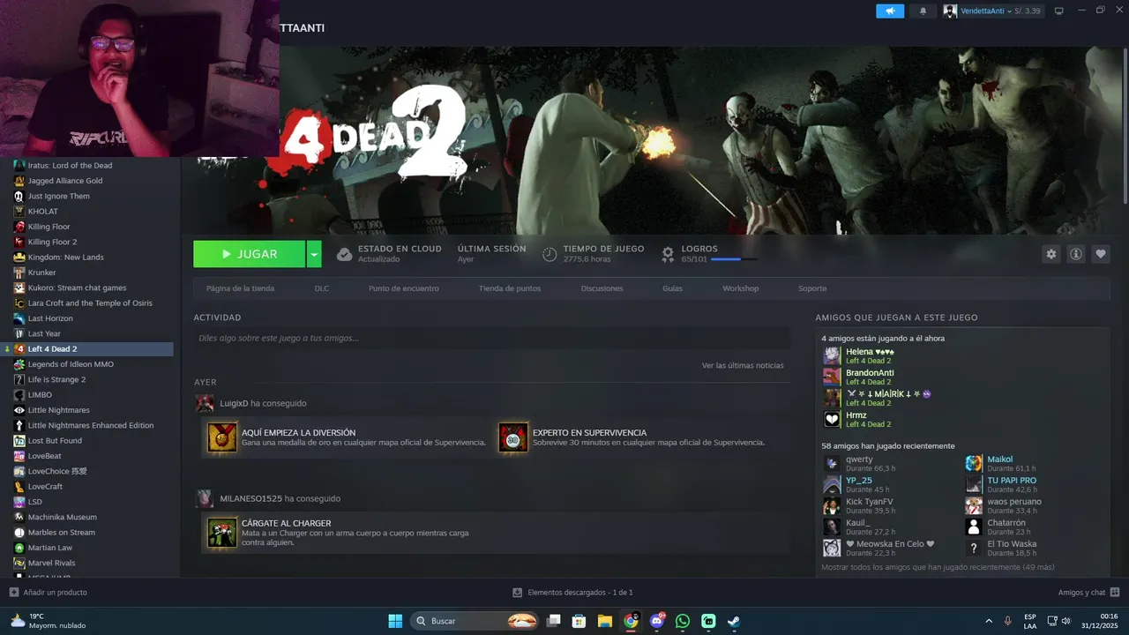
Task: Open Elementos descargados status
Action: pyautogui.click(x=579, y=593)
